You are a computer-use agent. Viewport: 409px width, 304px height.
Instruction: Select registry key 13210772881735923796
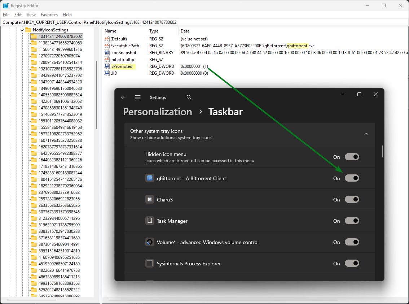60,69
